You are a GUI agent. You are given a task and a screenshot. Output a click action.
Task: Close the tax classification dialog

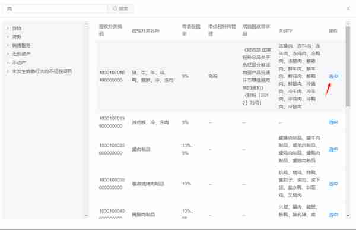(348, 8)
